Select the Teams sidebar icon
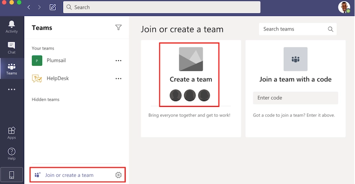This screenshot has width=355, height=184. (12, 69)
